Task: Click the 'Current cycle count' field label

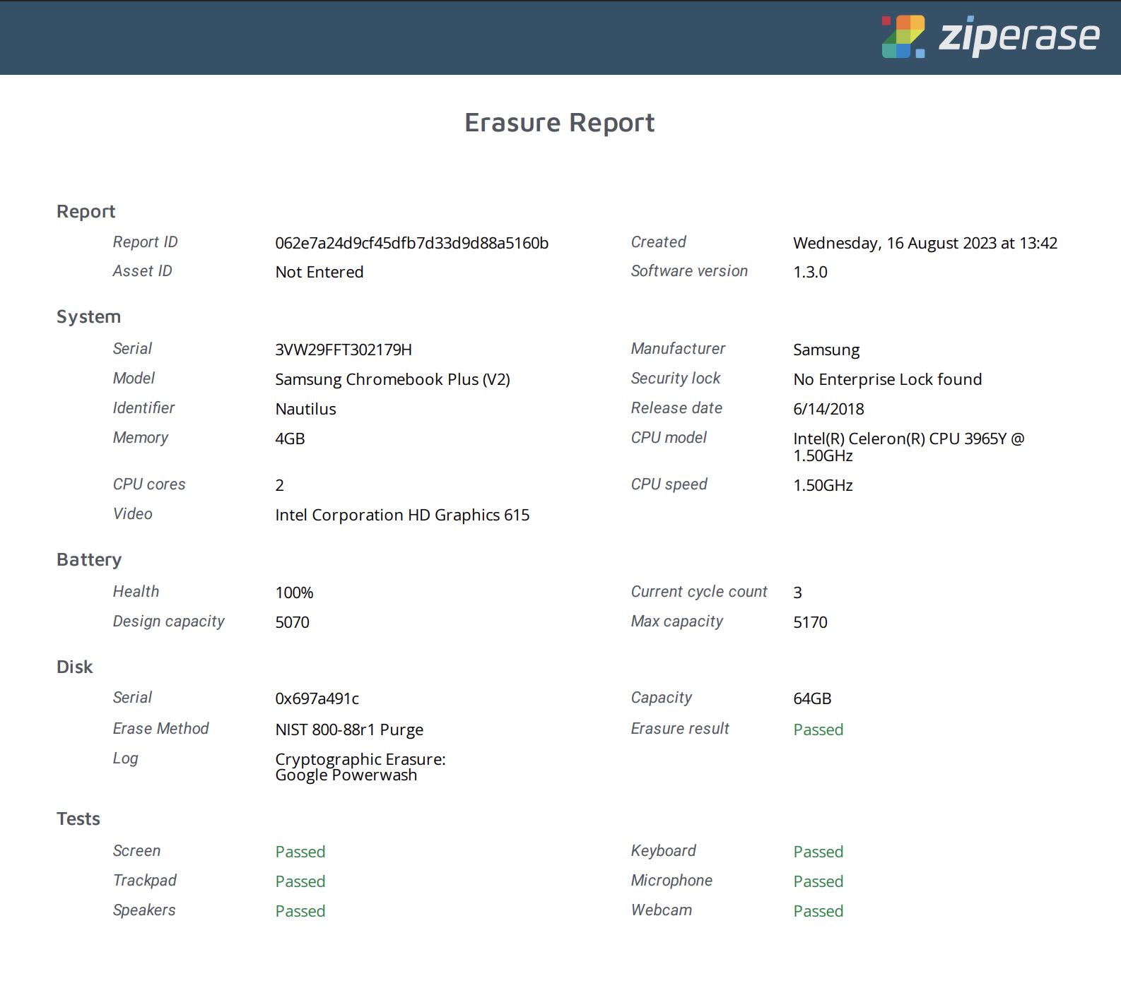Action: click(698, 592)
